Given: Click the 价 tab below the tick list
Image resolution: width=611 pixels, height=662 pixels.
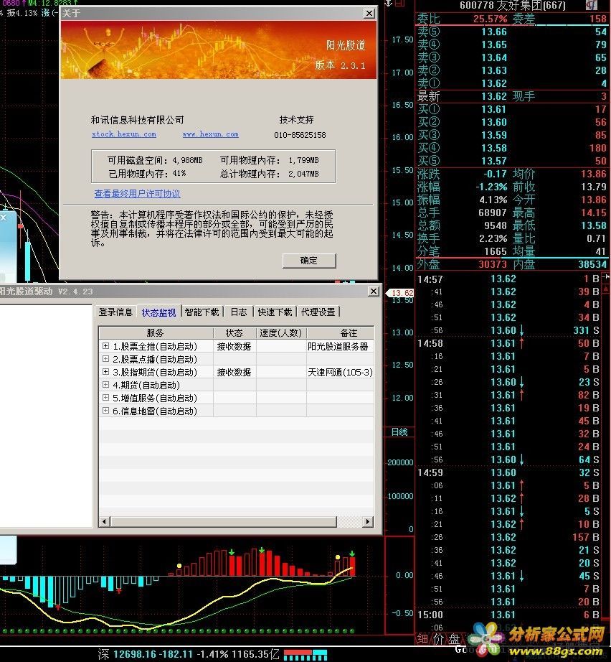Looking at the screenshot, I should tap(437, 639).
